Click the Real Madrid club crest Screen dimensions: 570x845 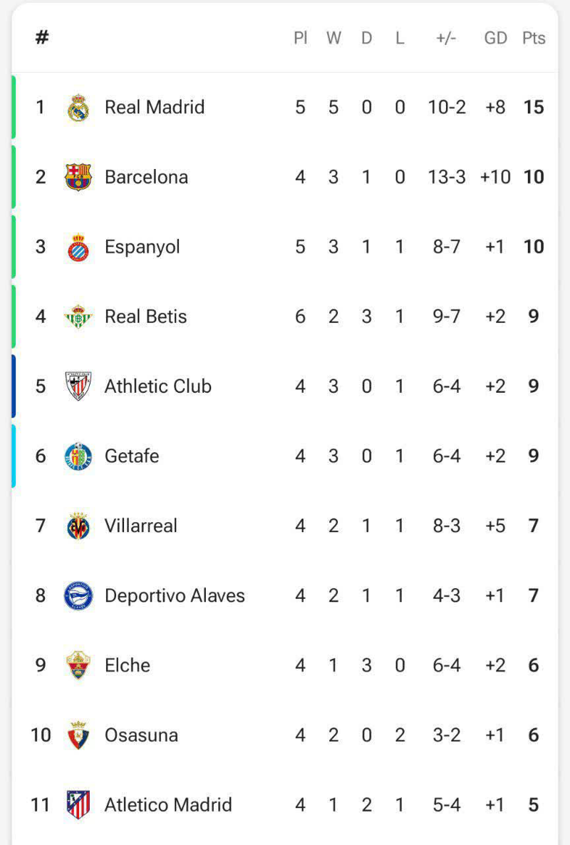click(x=78, y=108)
